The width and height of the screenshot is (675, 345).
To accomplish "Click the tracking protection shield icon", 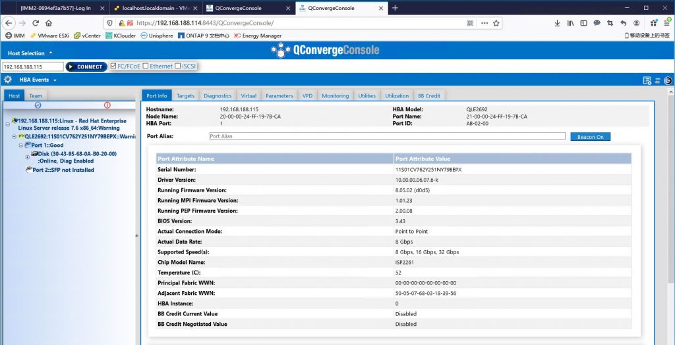I will (x=110, y=23).
